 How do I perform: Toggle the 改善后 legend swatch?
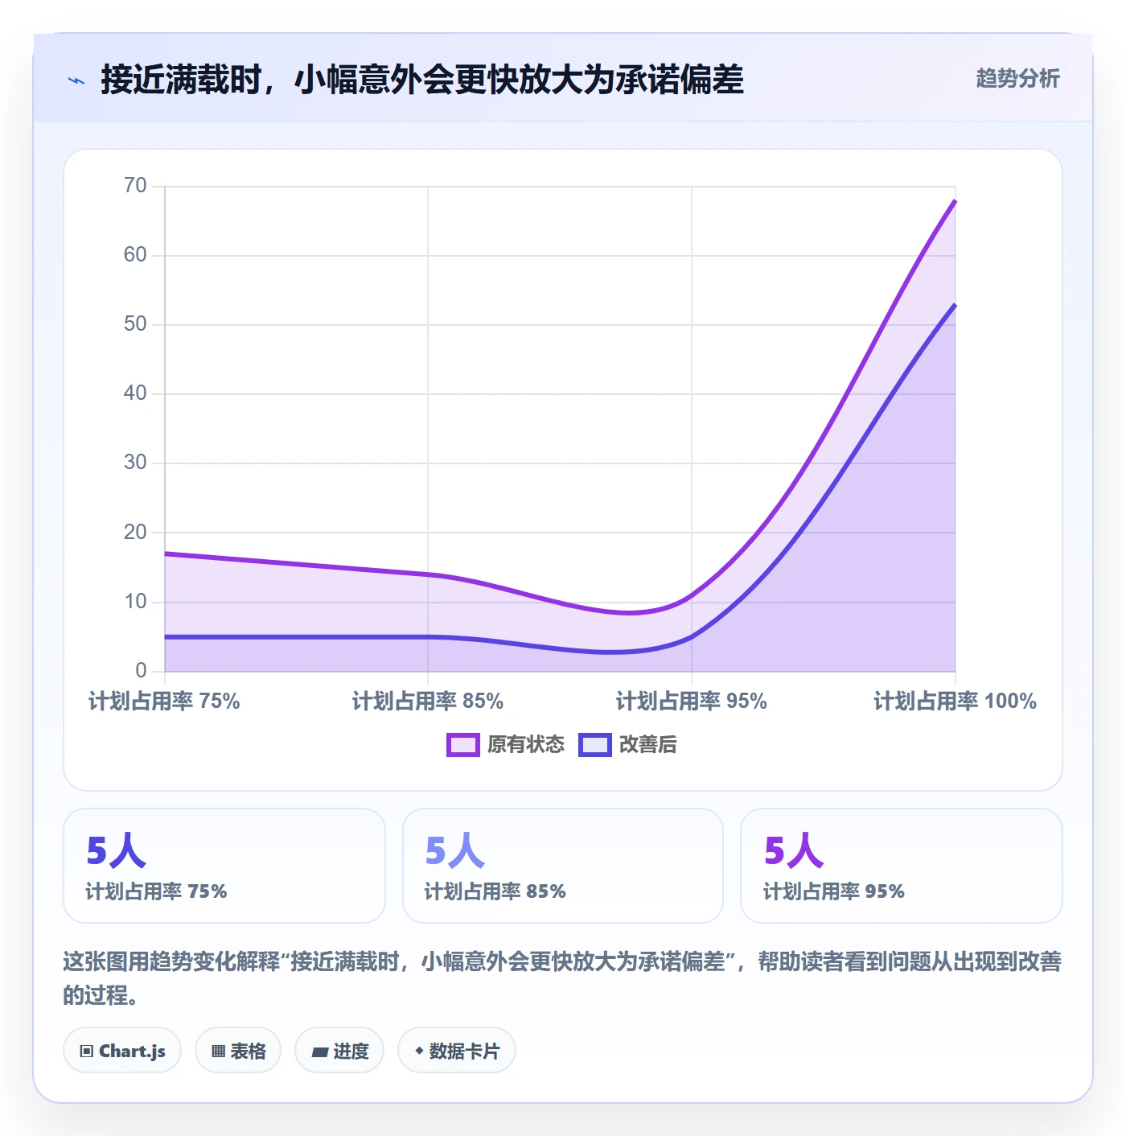[x=594, y=745]
